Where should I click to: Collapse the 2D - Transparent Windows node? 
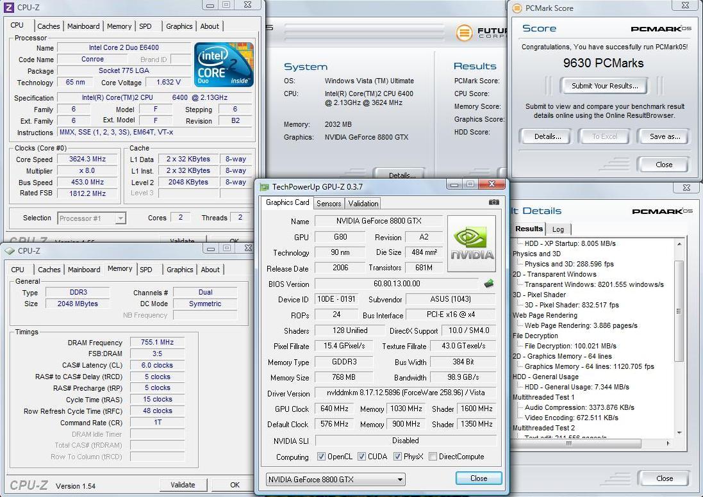pyautogui.click(x=554, y=274)
